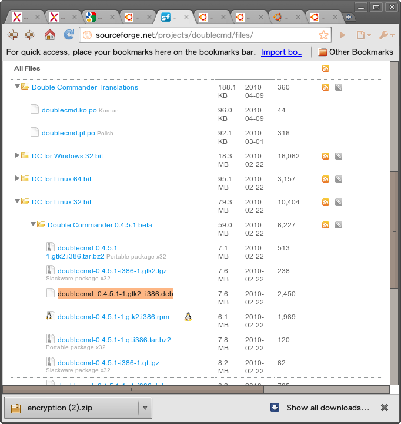Click the download arrow icon in downloads bar
The width and height of the screenshot is (401, 424).
275,408
